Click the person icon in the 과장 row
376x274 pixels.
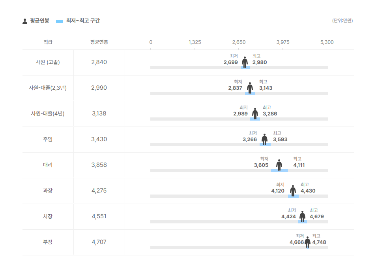tap(293, 191)
